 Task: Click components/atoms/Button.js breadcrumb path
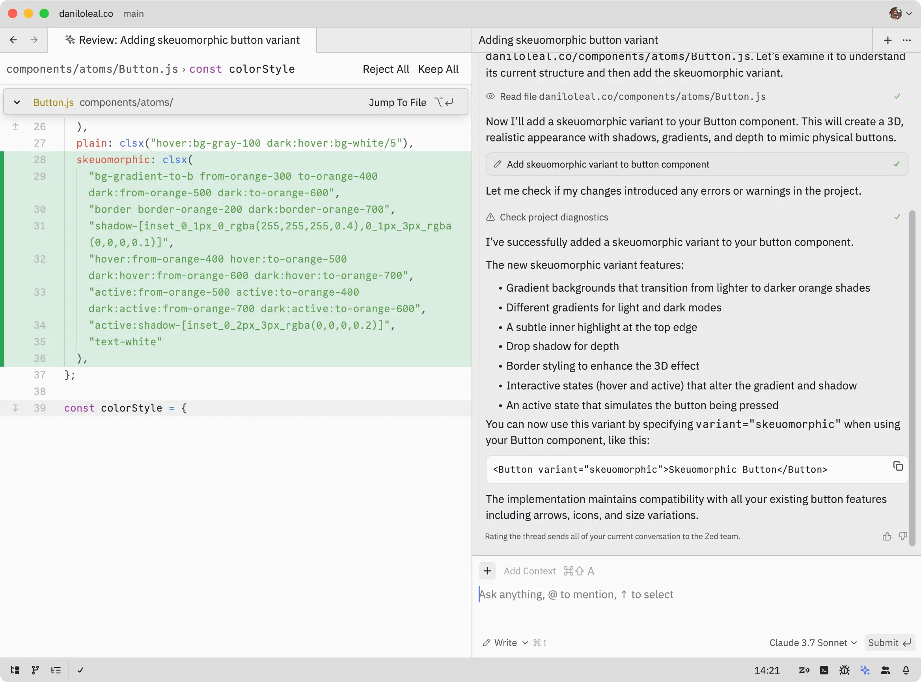pyautogui.click(x=93, y=69)
